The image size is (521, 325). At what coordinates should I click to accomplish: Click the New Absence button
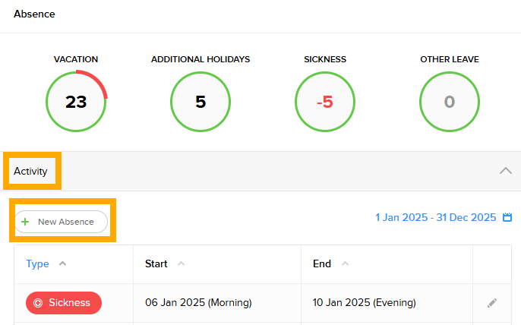62,222
